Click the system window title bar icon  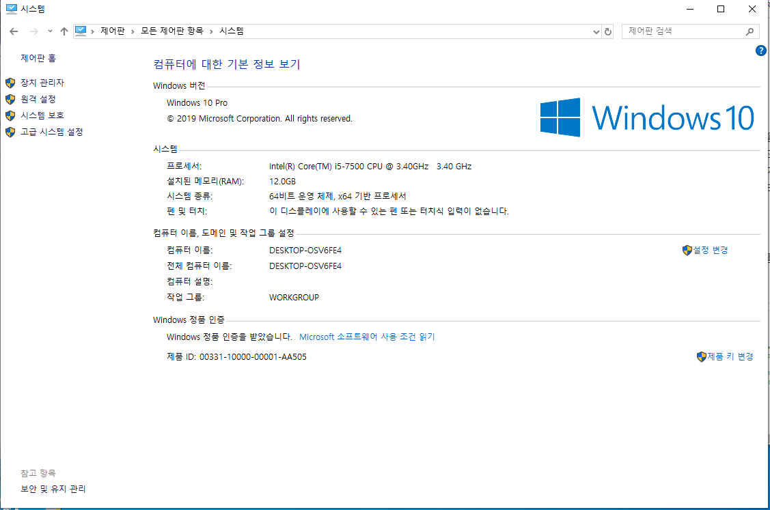pos(12,9)
